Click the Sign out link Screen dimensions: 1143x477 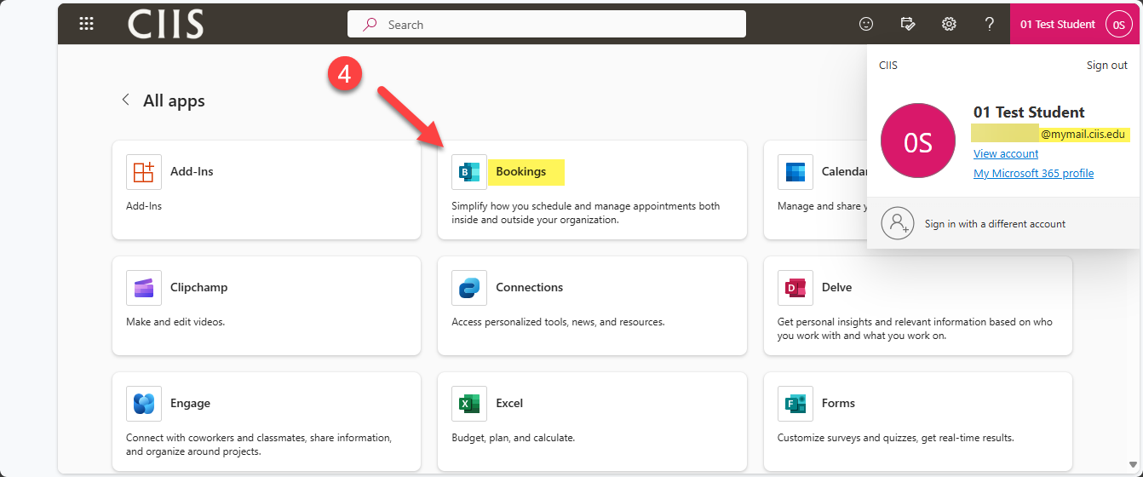click(x=1107, y=66)
